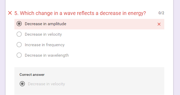The height and width of the screenshot is (95, 180).
Task: Pick the "Decrease in wavelength" radio button
Action: click(x=19, y=55)
